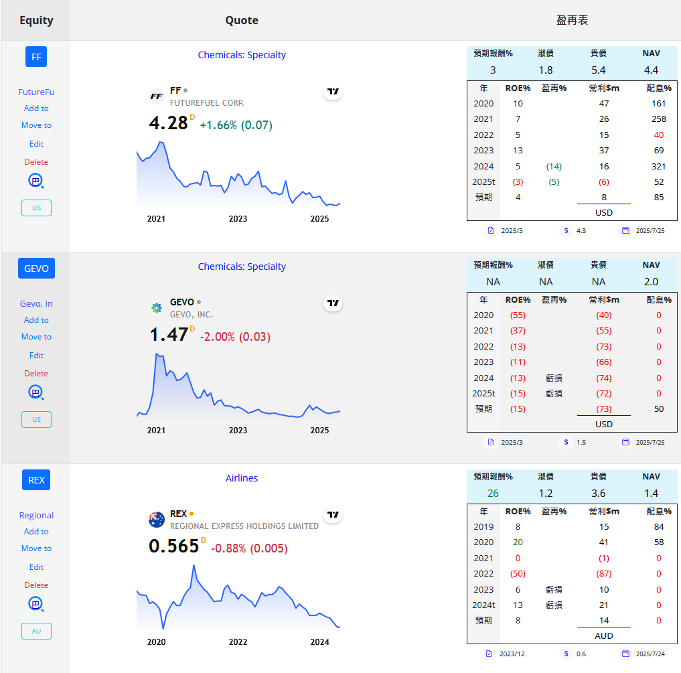Click the blue GEVO ticker button
The width and height of the screenshot is (681, 673).
[x=36, y=269]
